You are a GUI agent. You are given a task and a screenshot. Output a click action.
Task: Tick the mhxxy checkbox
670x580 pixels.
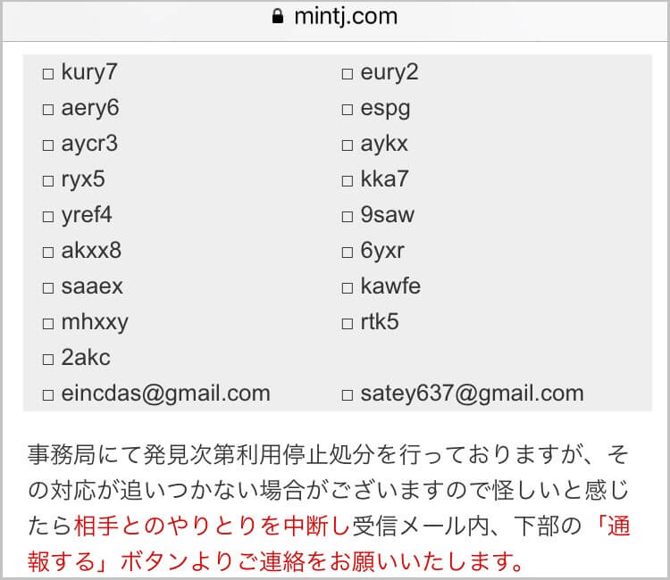click(48, 323)
